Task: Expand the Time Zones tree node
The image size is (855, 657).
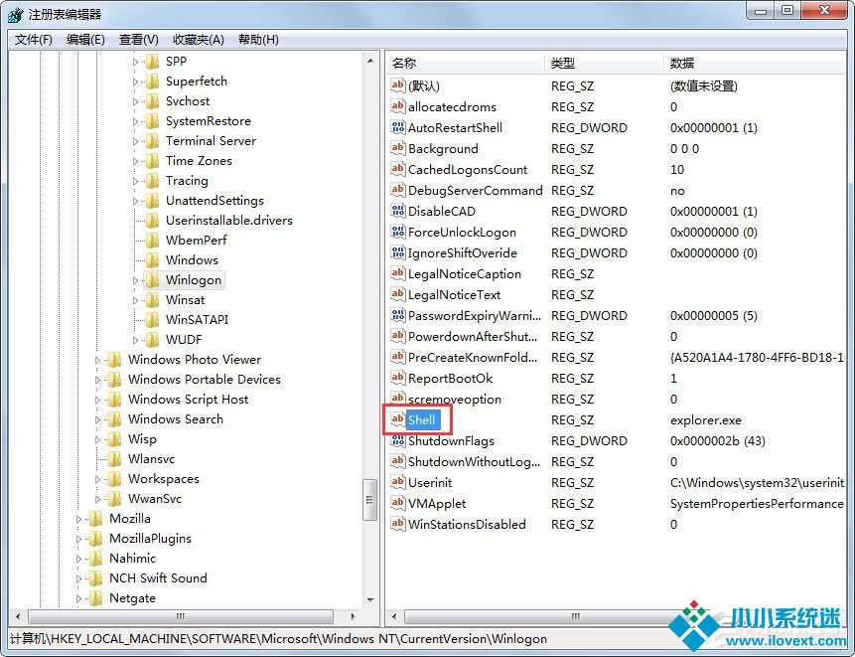Action: pos(135,162)
